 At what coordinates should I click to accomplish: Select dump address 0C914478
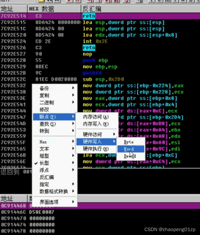(13, 231)
